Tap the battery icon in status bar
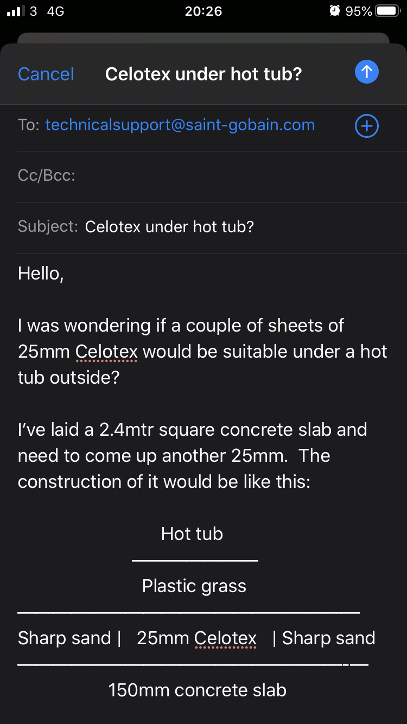The height and width of the screenshot is (724, 407). pos(387,11)
